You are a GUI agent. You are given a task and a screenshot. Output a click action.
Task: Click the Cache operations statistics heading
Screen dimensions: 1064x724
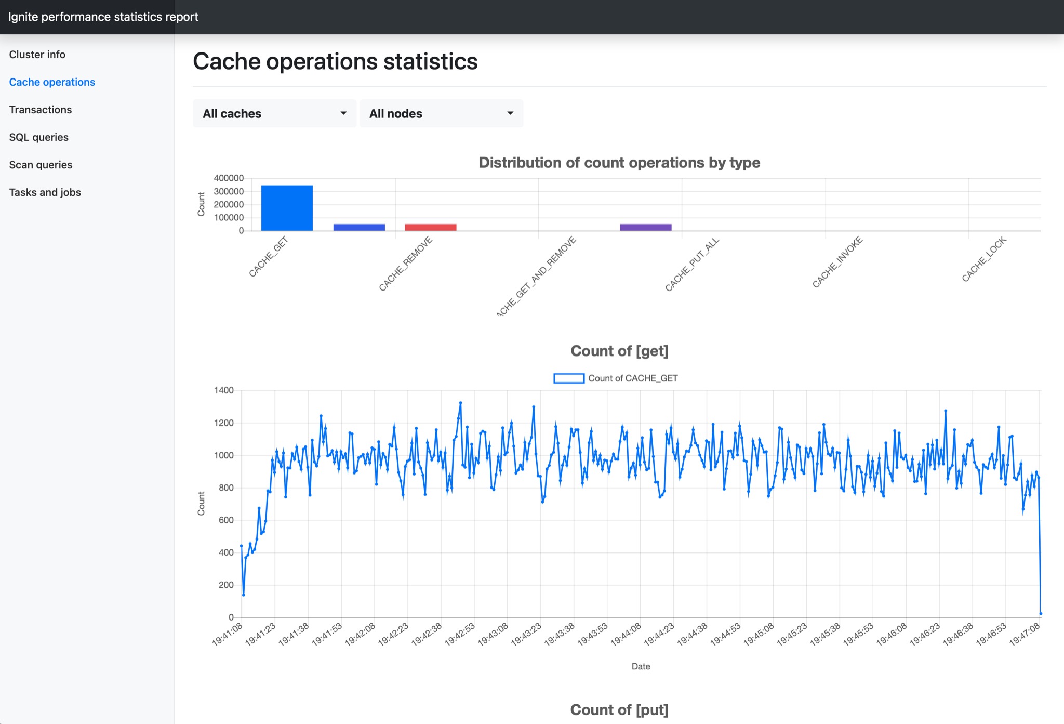(x=335, y=61)
